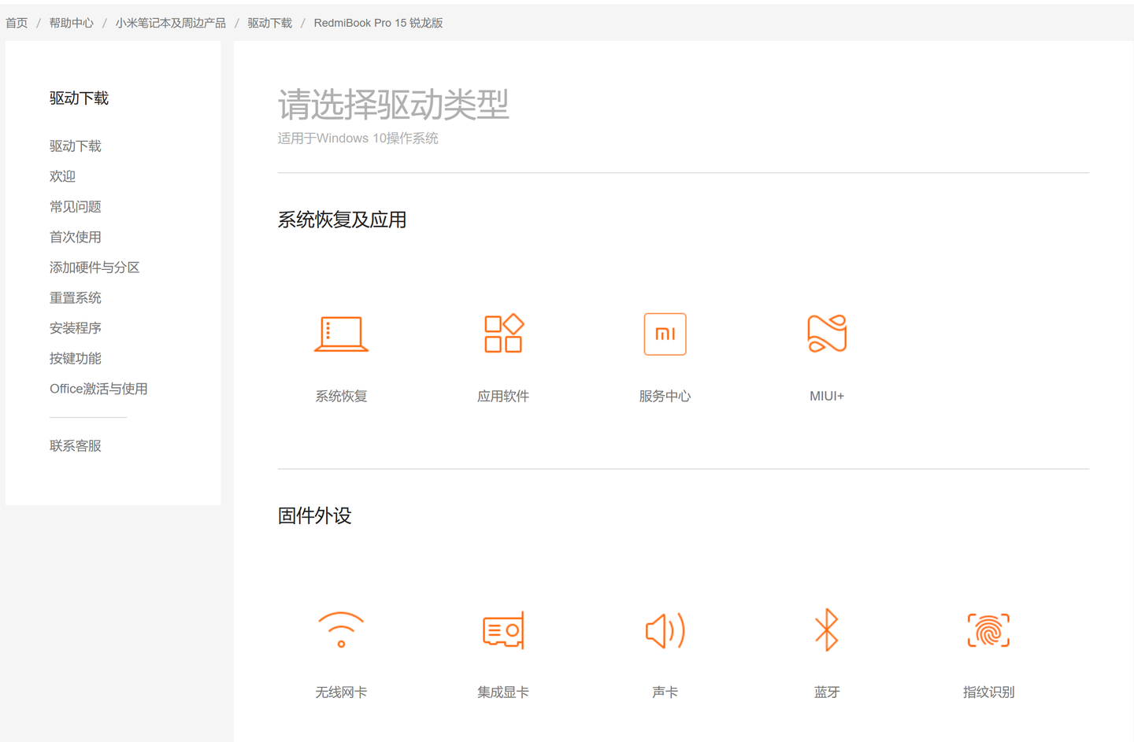Click the 适用于Windows 10操作系统 subtitle
The height and width of the screenshot is (742, 1134).
358,138
